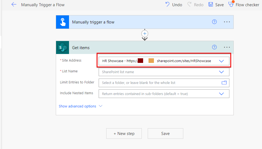Click the Manually trigger a flow card title

pyautogui.click(x=93, y=22)
